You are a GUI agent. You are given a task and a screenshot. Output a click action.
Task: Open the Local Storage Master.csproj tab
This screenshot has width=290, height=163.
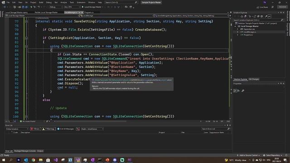pyautogui.click(x=16, y=12)
